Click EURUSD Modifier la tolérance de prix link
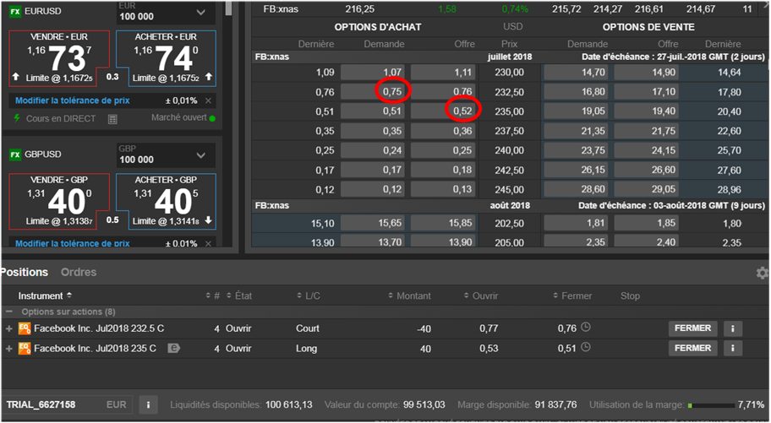The width and height of the screenshot is (771, 423). [x=73, y=100]
